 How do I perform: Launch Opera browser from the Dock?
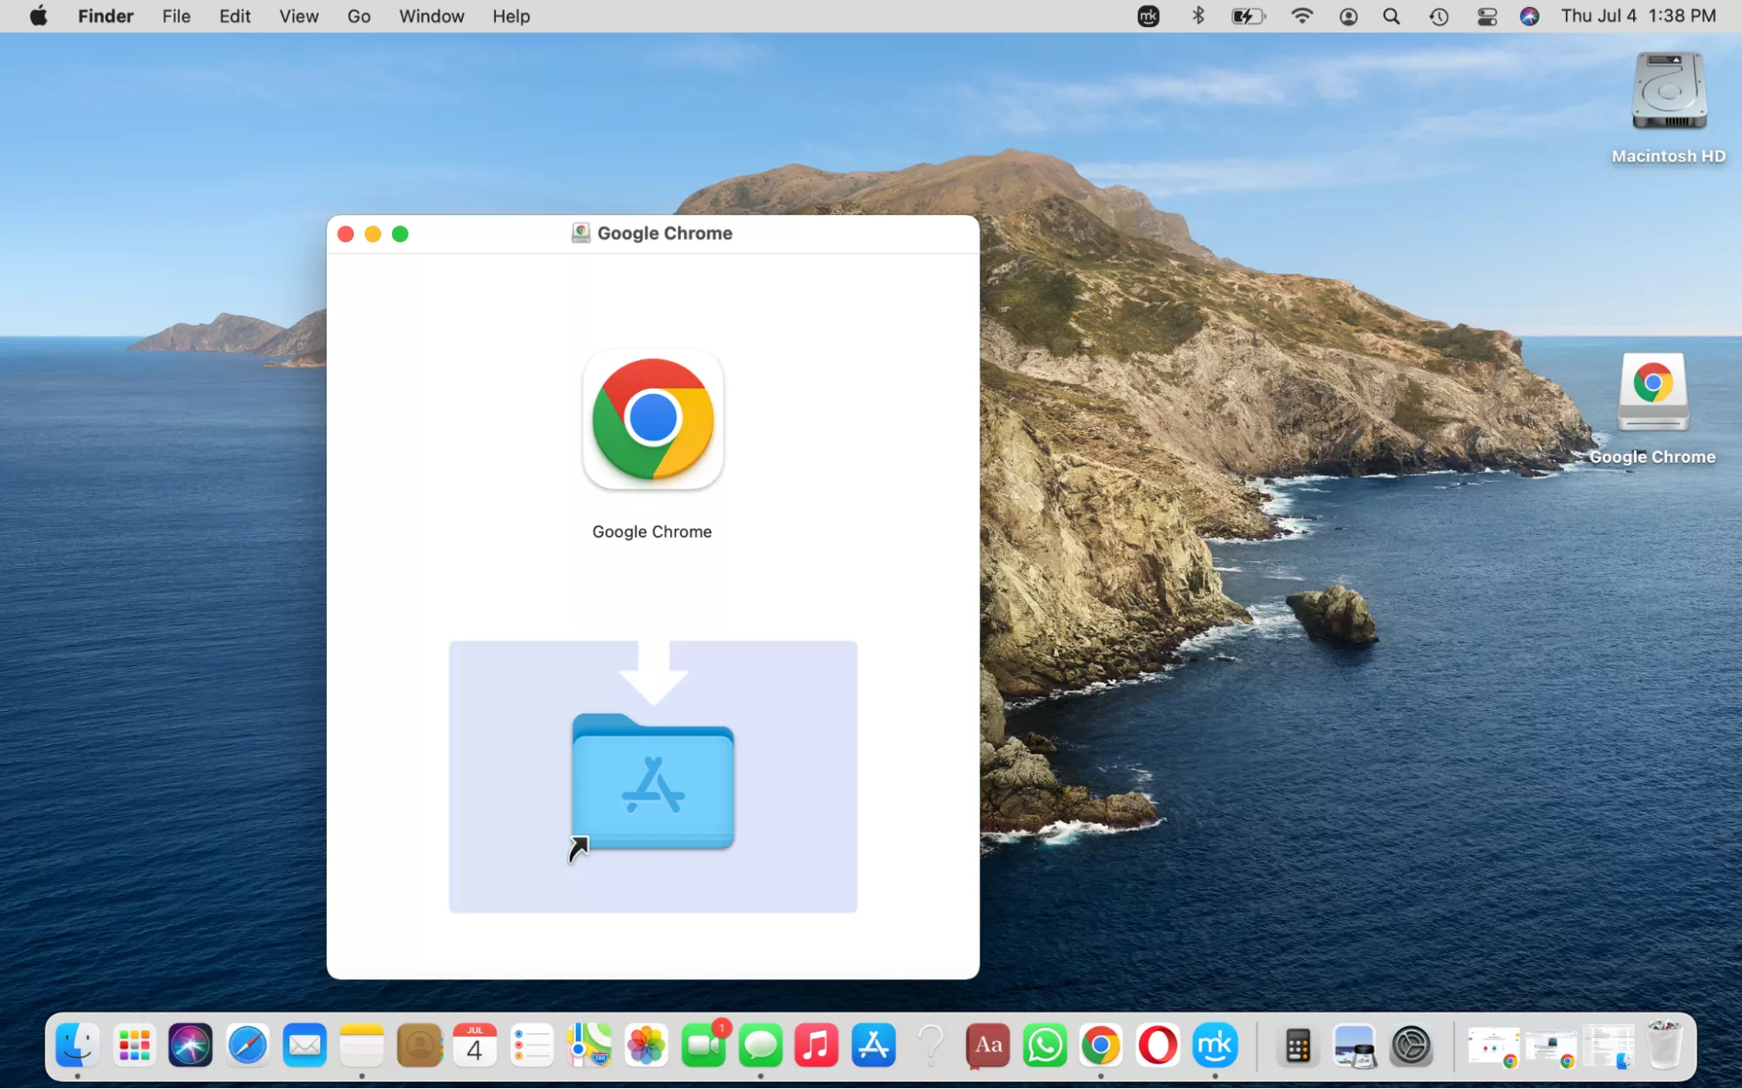[x=1157, y=1045]
